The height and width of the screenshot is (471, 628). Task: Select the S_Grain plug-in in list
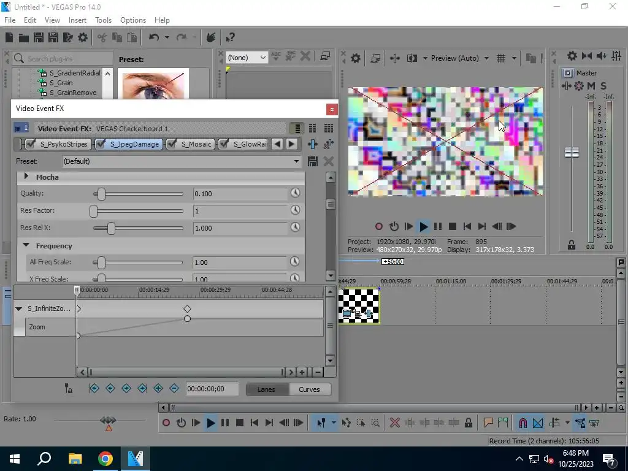coord(61,83)
